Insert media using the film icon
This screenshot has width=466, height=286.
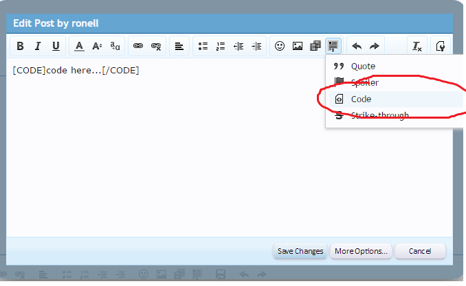point(315,46)
